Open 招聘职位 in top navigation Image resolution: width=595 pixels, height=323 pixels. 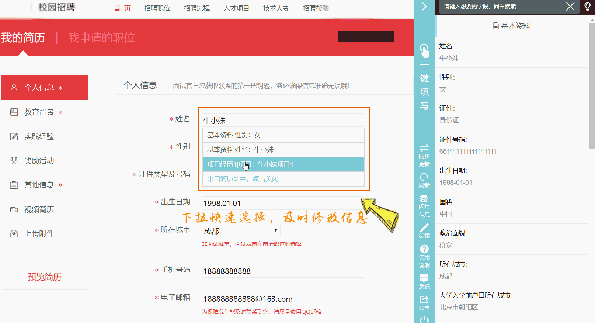click(157, 8)
